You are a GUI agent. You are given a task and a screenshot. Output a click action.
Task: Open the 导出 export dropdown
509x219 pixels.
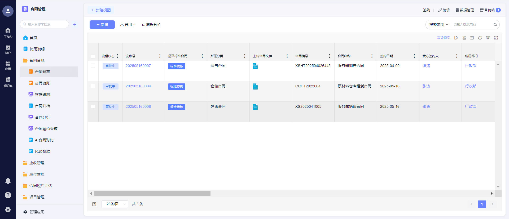[128, 25]
